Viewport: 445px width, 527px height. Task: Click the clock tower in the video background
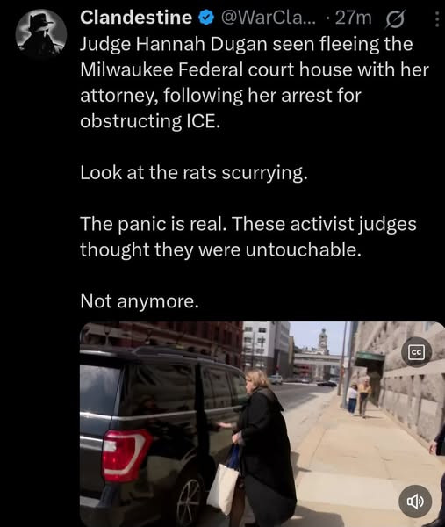click(323, 342)
